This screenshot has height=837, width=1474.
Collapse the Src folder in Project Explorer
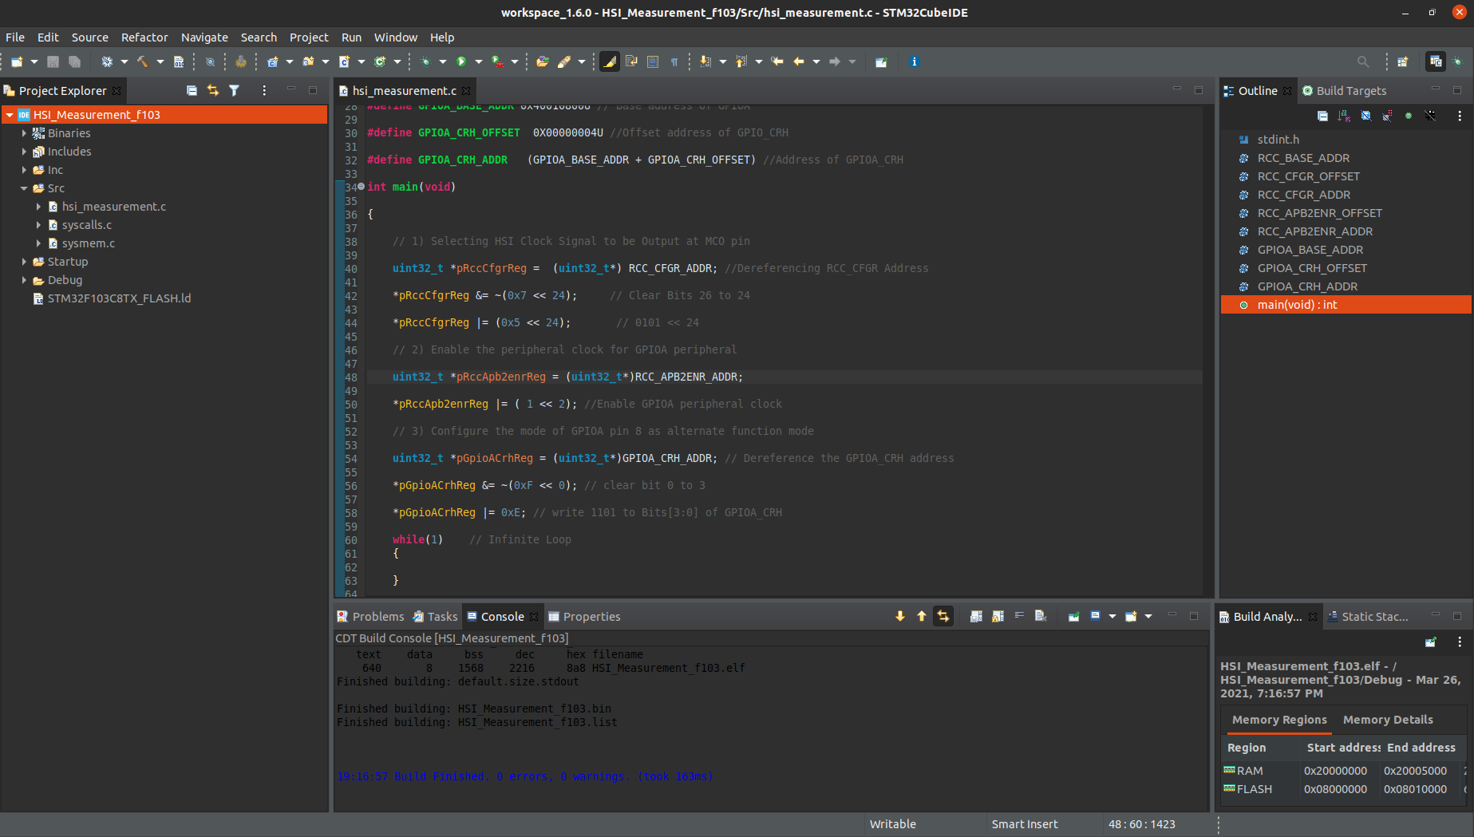tap(24, 188)
